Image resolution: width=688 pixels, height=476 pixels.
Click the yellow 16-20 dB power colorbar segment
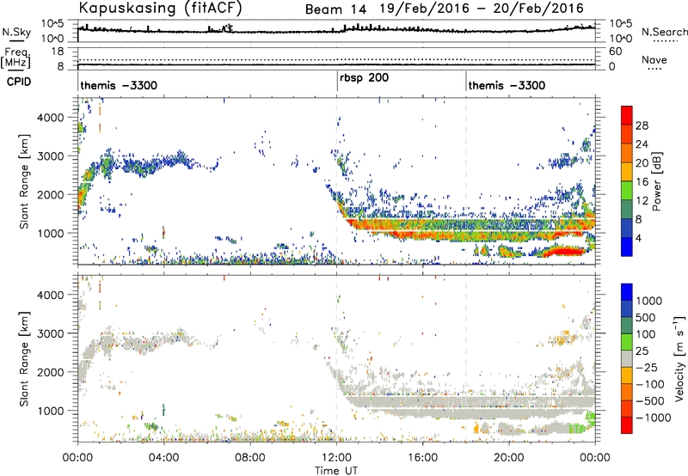627,172
